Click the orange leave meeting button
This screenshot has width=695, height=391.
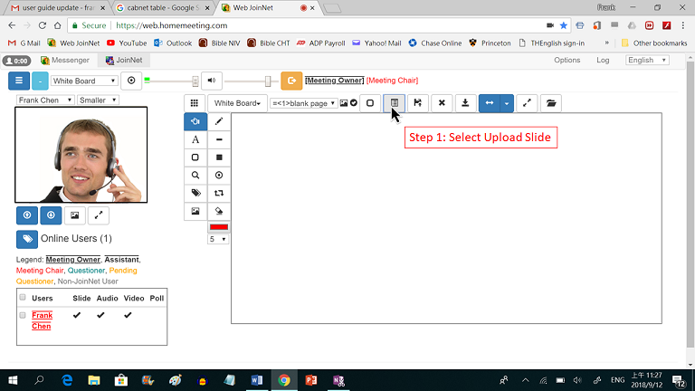pos(291,81)
